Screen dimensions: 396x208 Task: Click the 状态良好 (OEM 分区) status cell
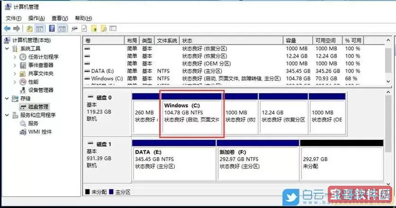click(x=207, y=63)
